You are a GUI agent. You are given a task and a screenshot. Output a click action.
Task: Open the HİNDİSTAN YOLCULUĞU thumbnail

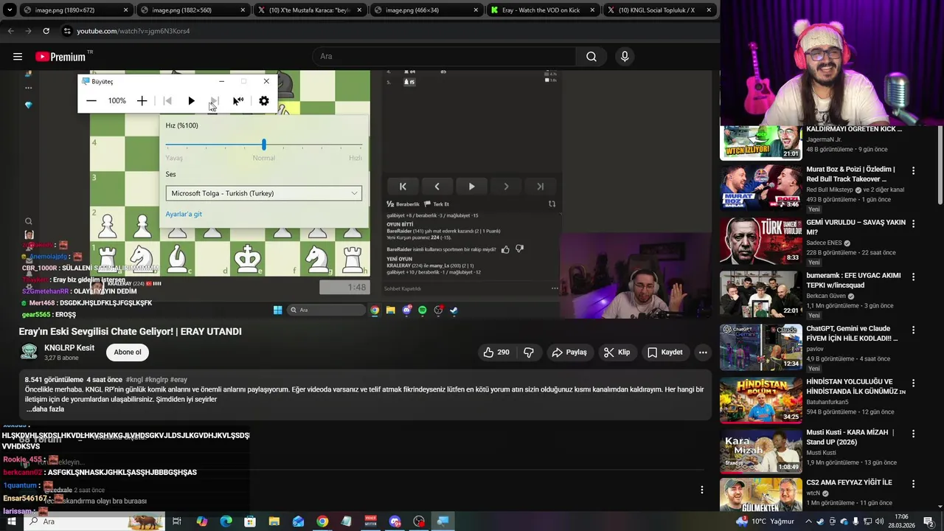tap(760, 400)
